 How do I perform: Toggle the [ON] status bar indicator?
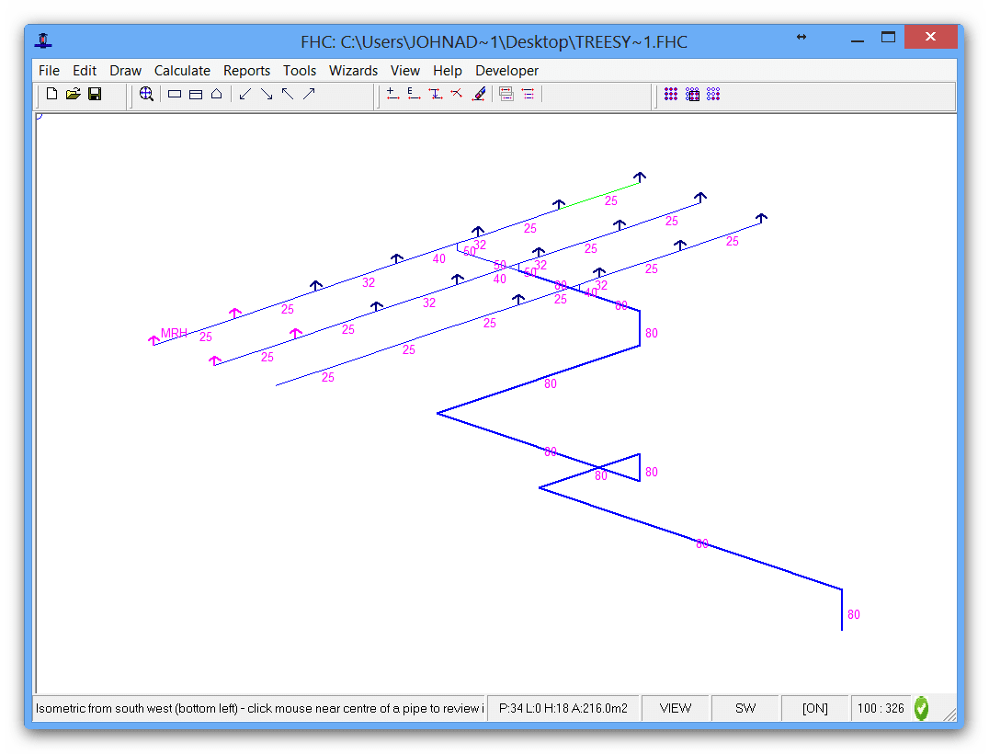[814, 708]
